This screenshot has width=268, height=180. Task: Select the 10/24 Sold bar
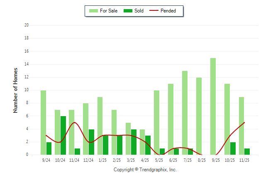click(63, 135)
